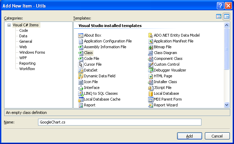Select the "MDI Parent Form" template label
This screenshot has width=234, height=144.
click(x=168, y=99)
